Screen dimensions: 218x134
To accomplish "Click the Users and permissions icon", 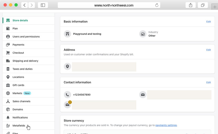I will tap(8, 37).
